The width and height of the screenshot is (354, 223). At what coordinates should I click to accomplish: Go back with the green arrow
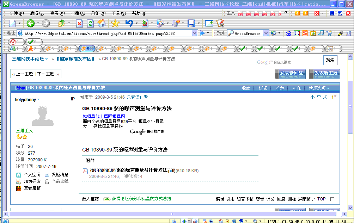(x=30, y=23)
